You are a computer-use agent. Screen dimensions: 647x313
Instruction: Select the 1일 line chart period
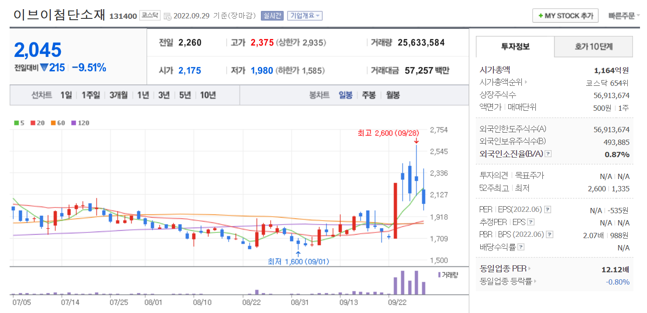66,95
